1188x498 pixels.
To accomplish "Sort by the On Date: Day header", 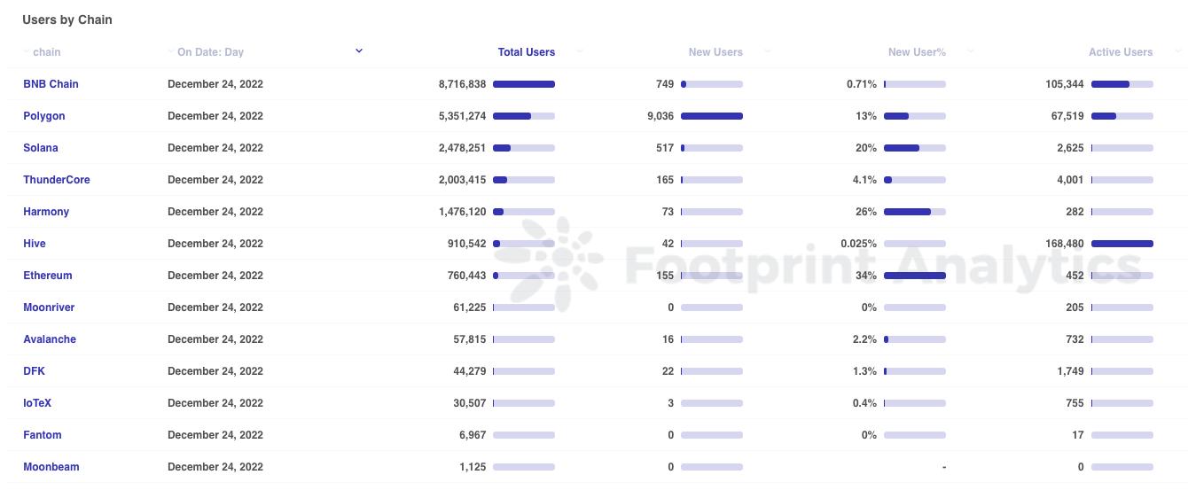I will 210,52.
